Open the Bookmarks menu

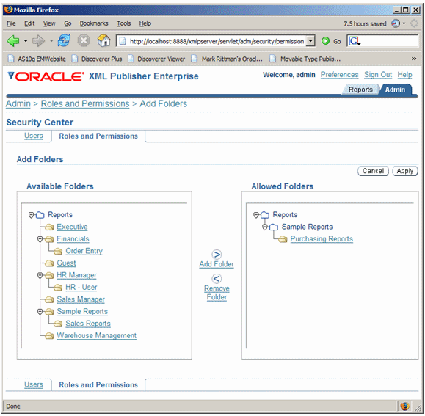[94, 23]
